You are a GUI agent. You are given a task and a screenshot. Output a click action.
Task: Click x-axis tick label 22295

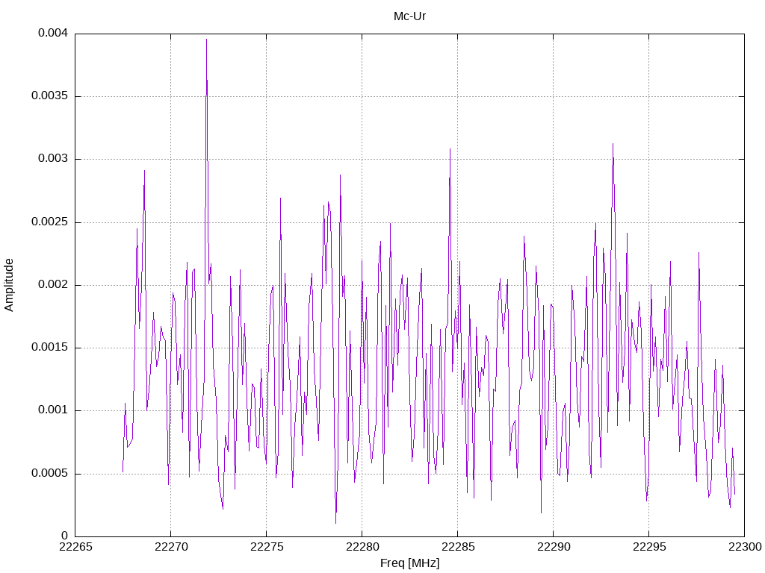[649, 547]
